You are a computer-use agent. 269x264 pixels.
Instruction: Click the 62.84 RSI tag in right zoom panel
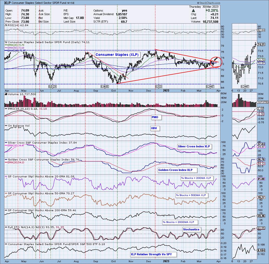tap(261, 30)
